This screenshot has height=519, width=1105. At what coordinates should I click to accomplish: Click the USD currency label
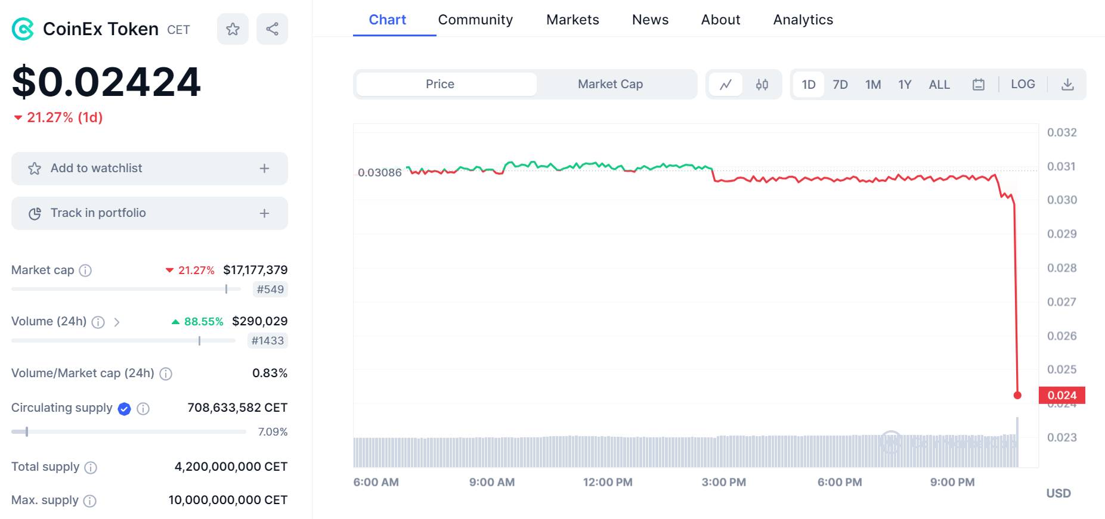pos(1058,493)
